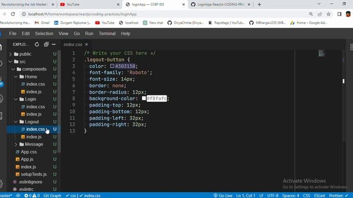Screen dimensions: 353x198
Task: Open App.css file
Action: coord(29,152)
